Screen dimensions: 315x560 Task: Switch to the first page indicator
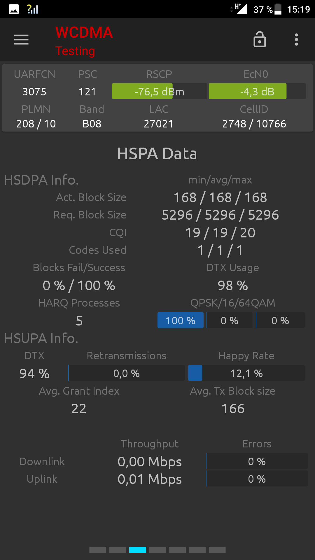pyautogui.click(x=98, y=550)
